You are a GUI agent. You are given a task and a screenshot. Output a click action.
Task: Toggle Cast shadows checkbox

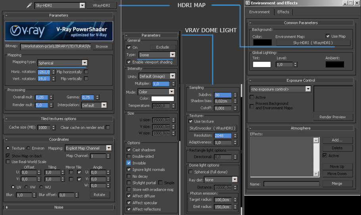(x=129, y=150)
